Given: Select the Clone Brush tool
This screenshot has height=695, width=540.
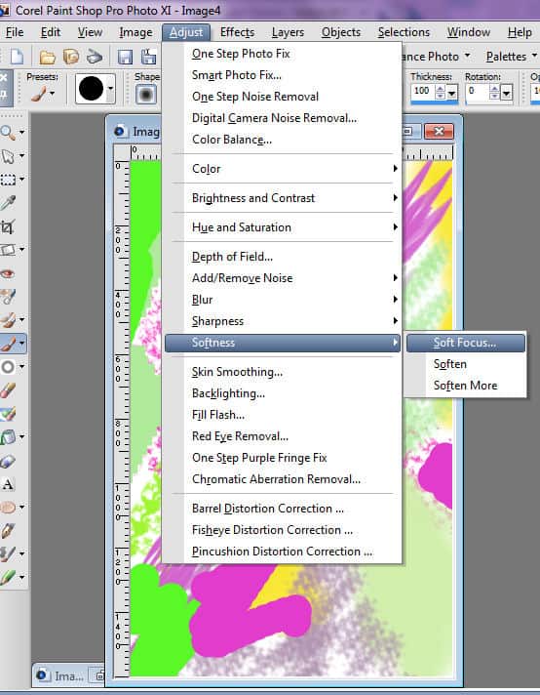Looking at the screenshot, I should (x=8, y=319).
